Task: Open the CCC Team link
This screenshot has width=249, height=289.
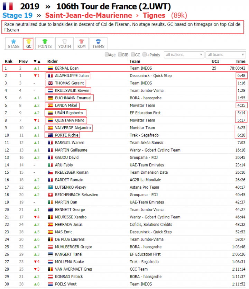Action: pos(139,269)
